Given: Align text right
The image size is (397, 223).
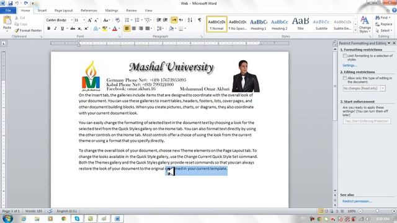Looking at the screenshot, I should [141, 28].
